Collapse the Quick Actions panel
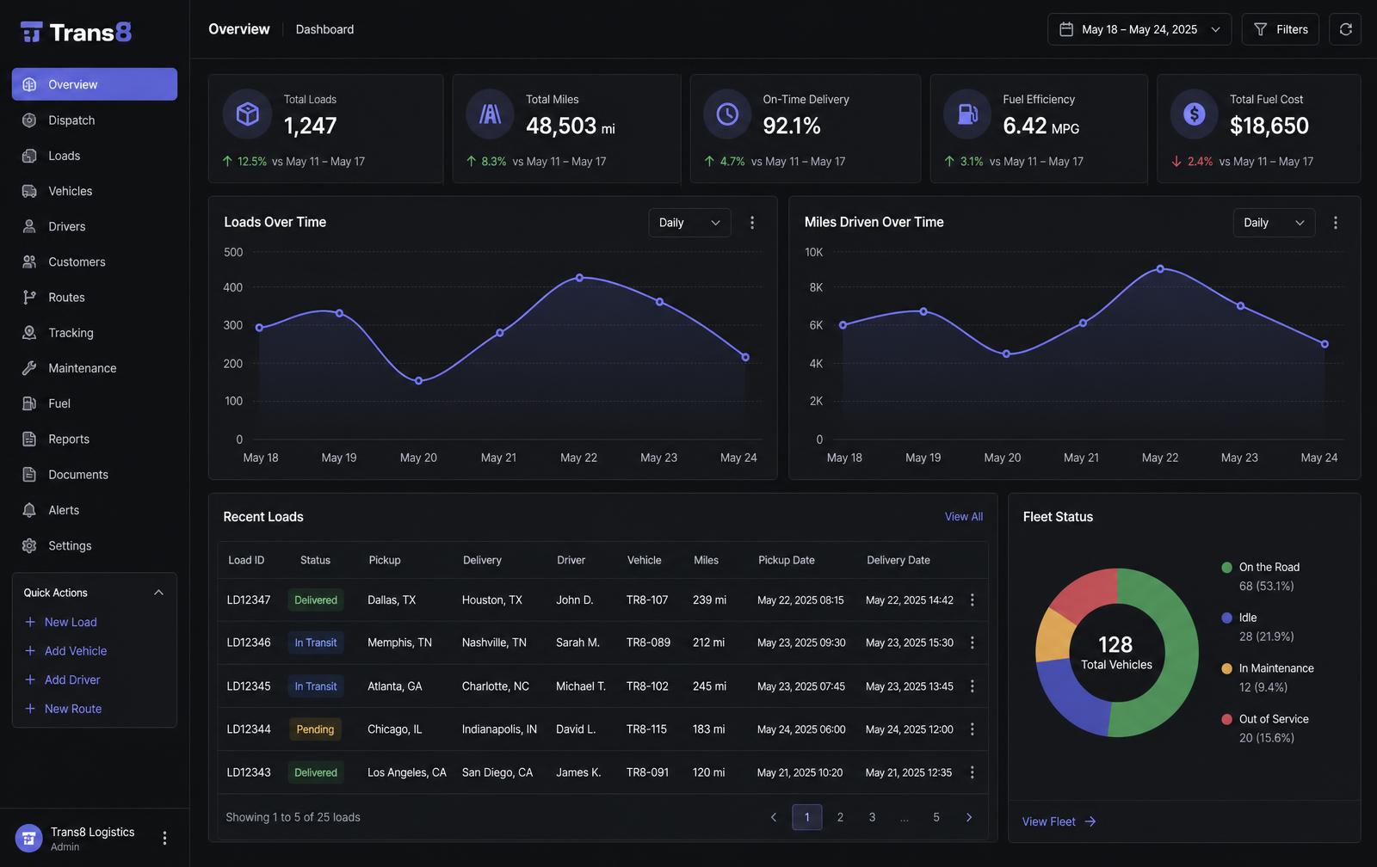This screenshot has height=867, width=1377. (x=158, y=593)
